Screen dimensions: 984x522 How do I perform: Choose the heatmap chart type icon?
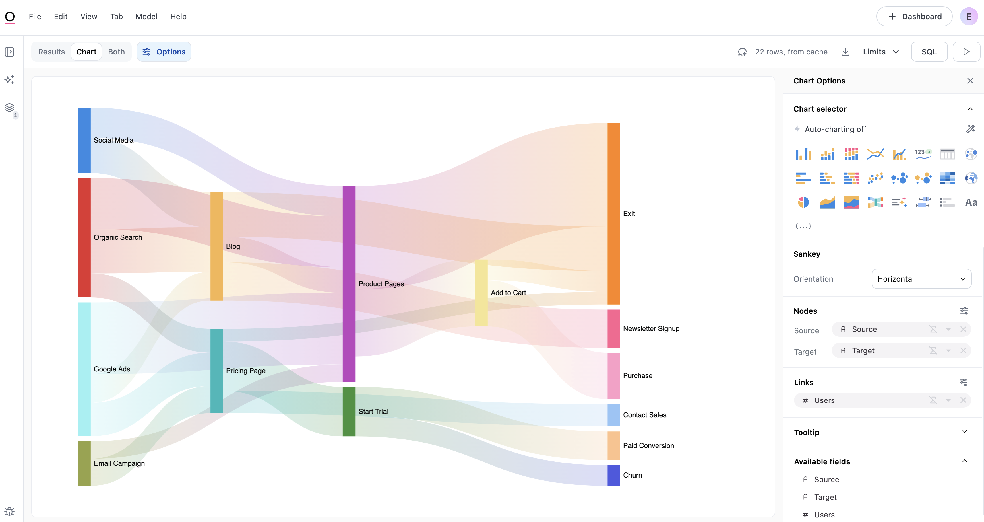pyautogui.click(x=947, y=178)
